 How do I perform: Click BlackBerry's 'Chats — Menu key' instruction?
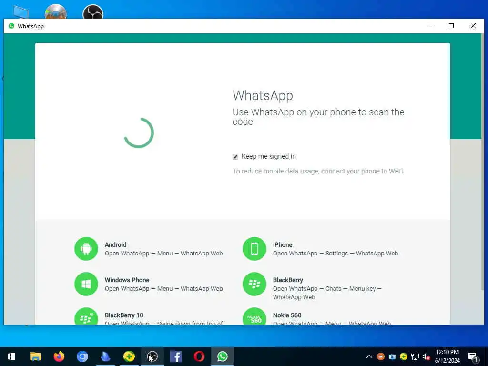(327, 293)
